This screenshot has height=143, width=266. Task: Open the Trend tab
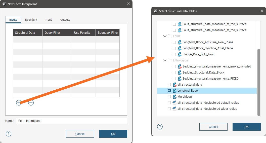(x=49, y=20)
